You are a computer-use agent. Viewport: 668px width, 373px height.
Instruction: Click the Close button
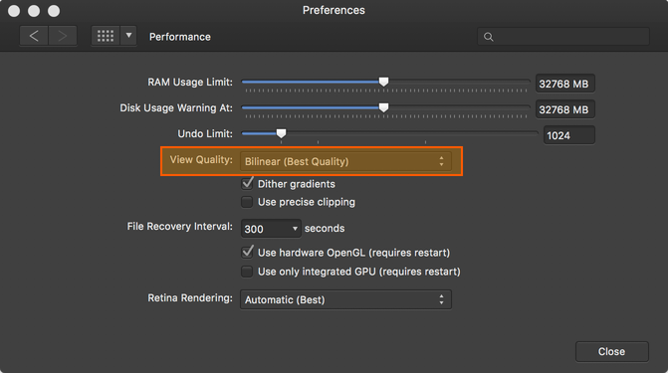tap(612, 352)
